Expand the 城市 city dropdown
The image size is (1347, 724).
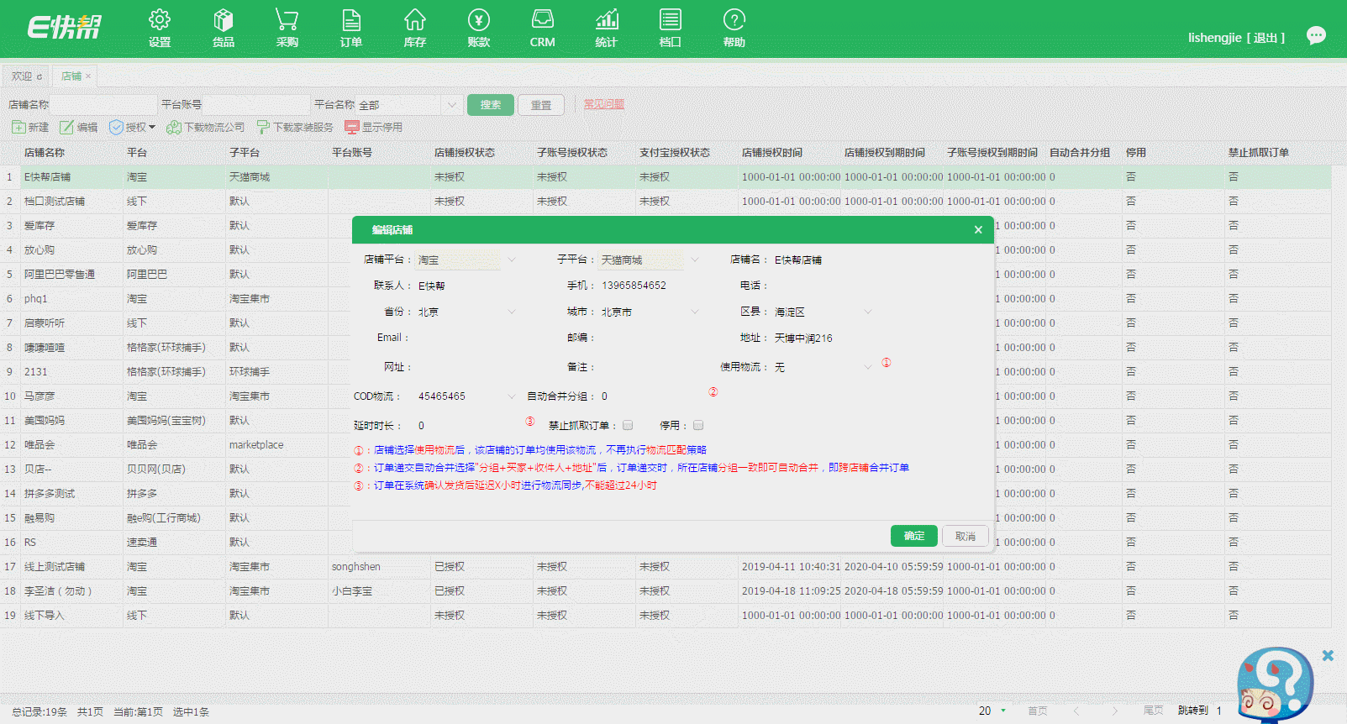(695, 312)
